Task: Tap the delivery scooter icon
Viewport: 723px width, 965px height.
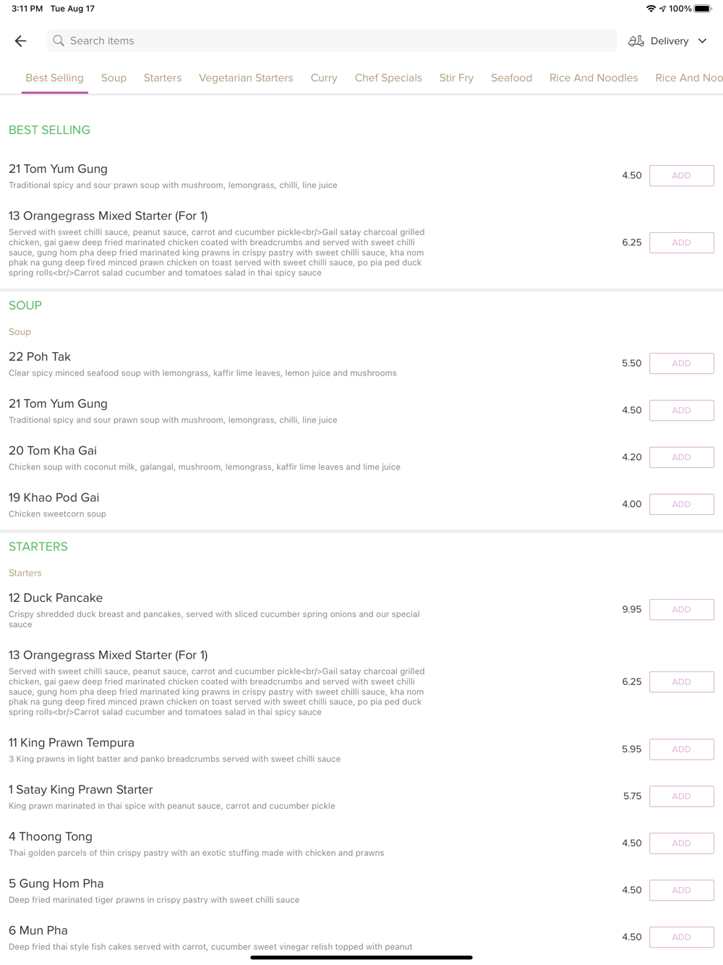Action: [x=636, y=41]
